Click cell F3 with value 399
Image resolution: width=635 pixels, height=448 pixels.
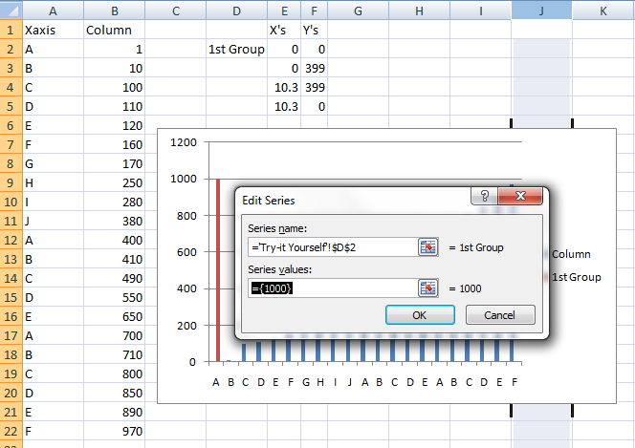coord(315,69)
